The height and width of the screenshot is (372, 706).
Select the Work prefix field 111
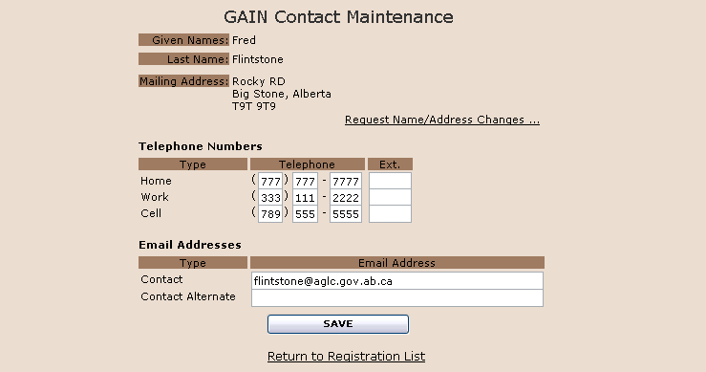point(306,198)
